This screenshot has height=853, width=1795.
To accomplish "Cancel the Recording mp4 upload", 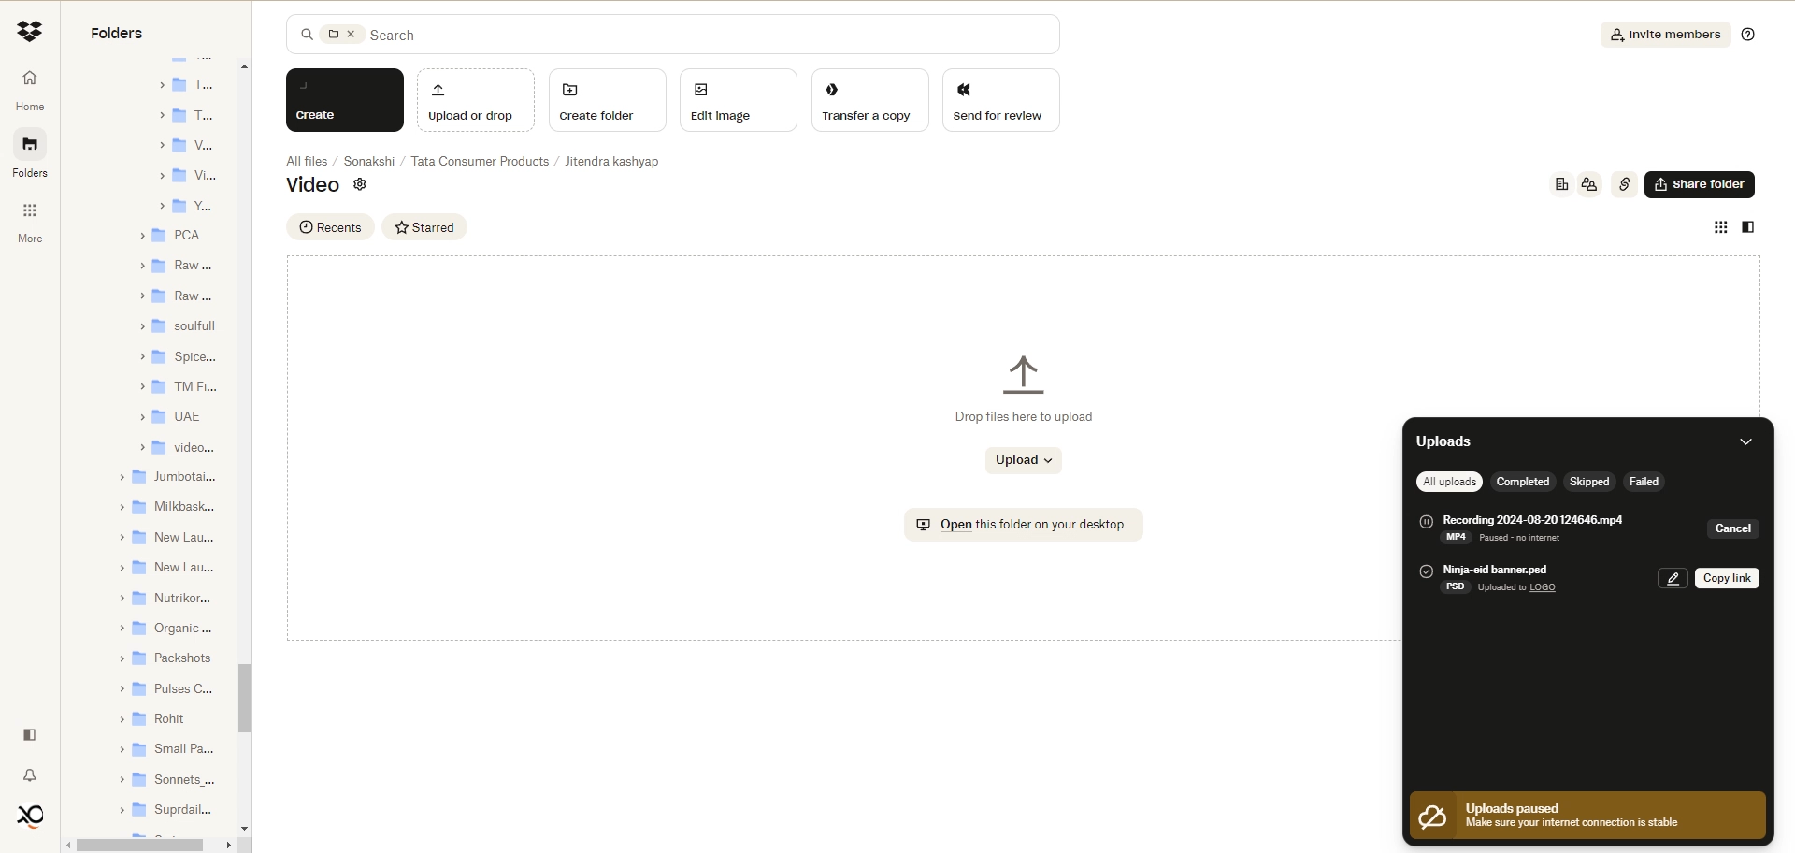I will (1733, 528).
